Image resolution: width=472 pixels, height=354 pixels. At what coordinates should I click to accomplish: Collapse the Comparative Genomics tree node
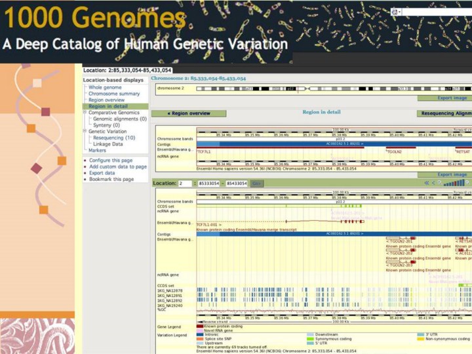point(85,113)
